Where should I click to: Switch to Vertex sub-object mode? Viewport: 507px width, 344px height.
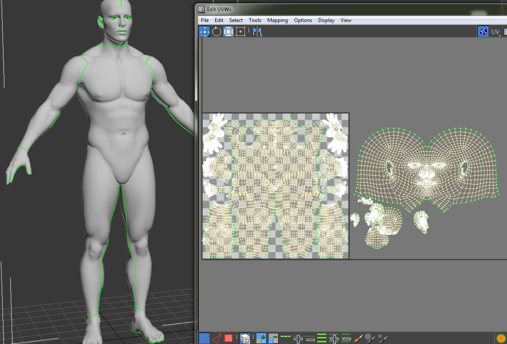pyautogui.click(x=204, y=339)
